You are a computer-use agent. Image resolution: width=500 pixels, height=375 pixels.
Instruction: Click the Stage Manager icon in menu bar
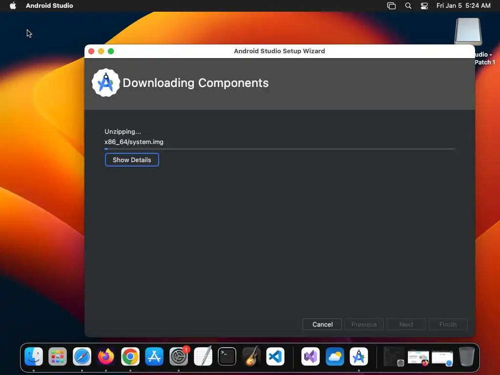tap(391, 6)
